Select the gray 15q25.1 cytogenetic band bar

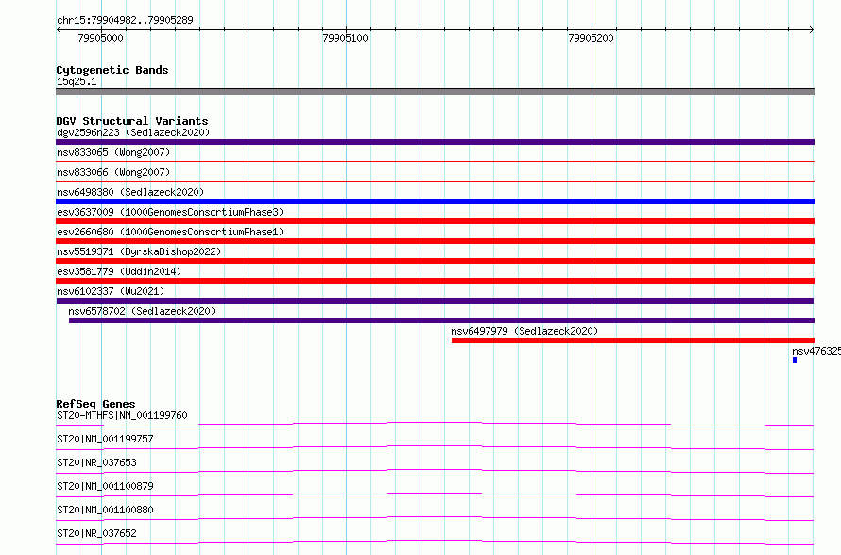tap(435, 92)
